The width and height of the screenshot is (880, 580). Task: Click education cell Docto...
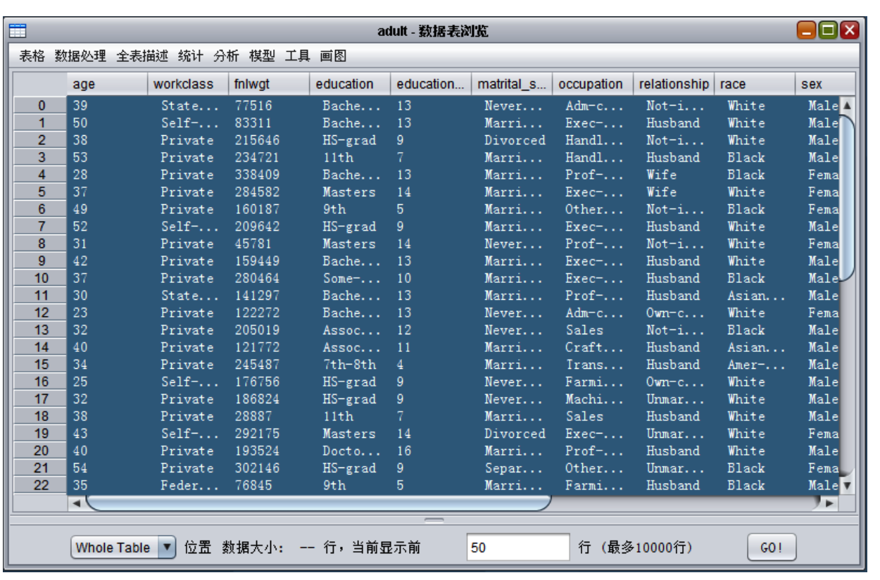click(351, 450)
